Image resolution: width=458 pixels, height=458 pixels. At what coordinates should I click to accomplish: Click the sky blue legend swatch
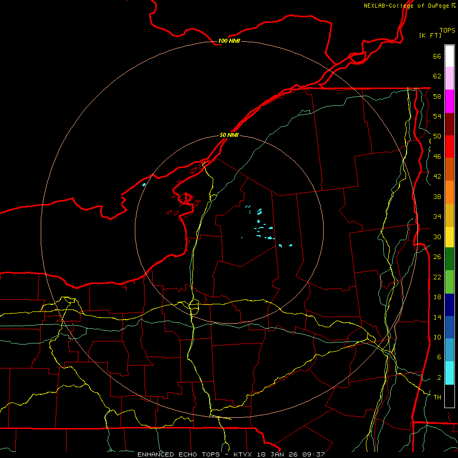449,350
